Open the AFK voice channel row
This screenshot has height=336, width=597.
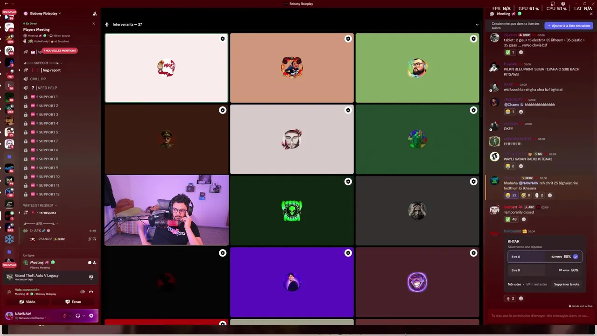click(60, 231)
